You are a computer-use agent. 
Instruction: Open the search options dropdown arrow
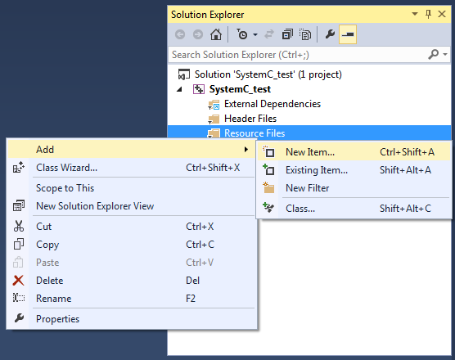tap(445, 54)
